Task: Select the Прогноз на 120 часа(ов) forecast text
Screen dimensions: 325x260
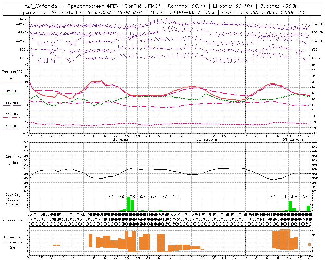Action: coord(49,12)
